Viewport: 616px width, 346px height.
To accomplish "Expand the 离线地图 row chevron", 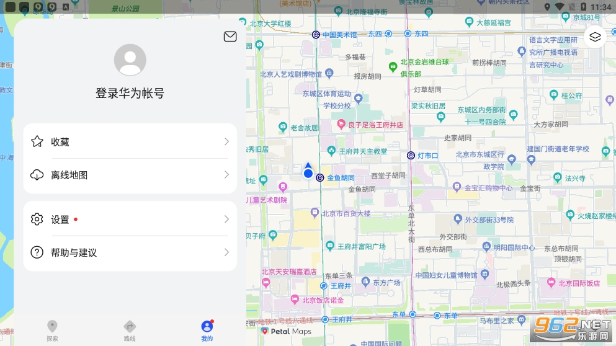I will tap(226, 175).
